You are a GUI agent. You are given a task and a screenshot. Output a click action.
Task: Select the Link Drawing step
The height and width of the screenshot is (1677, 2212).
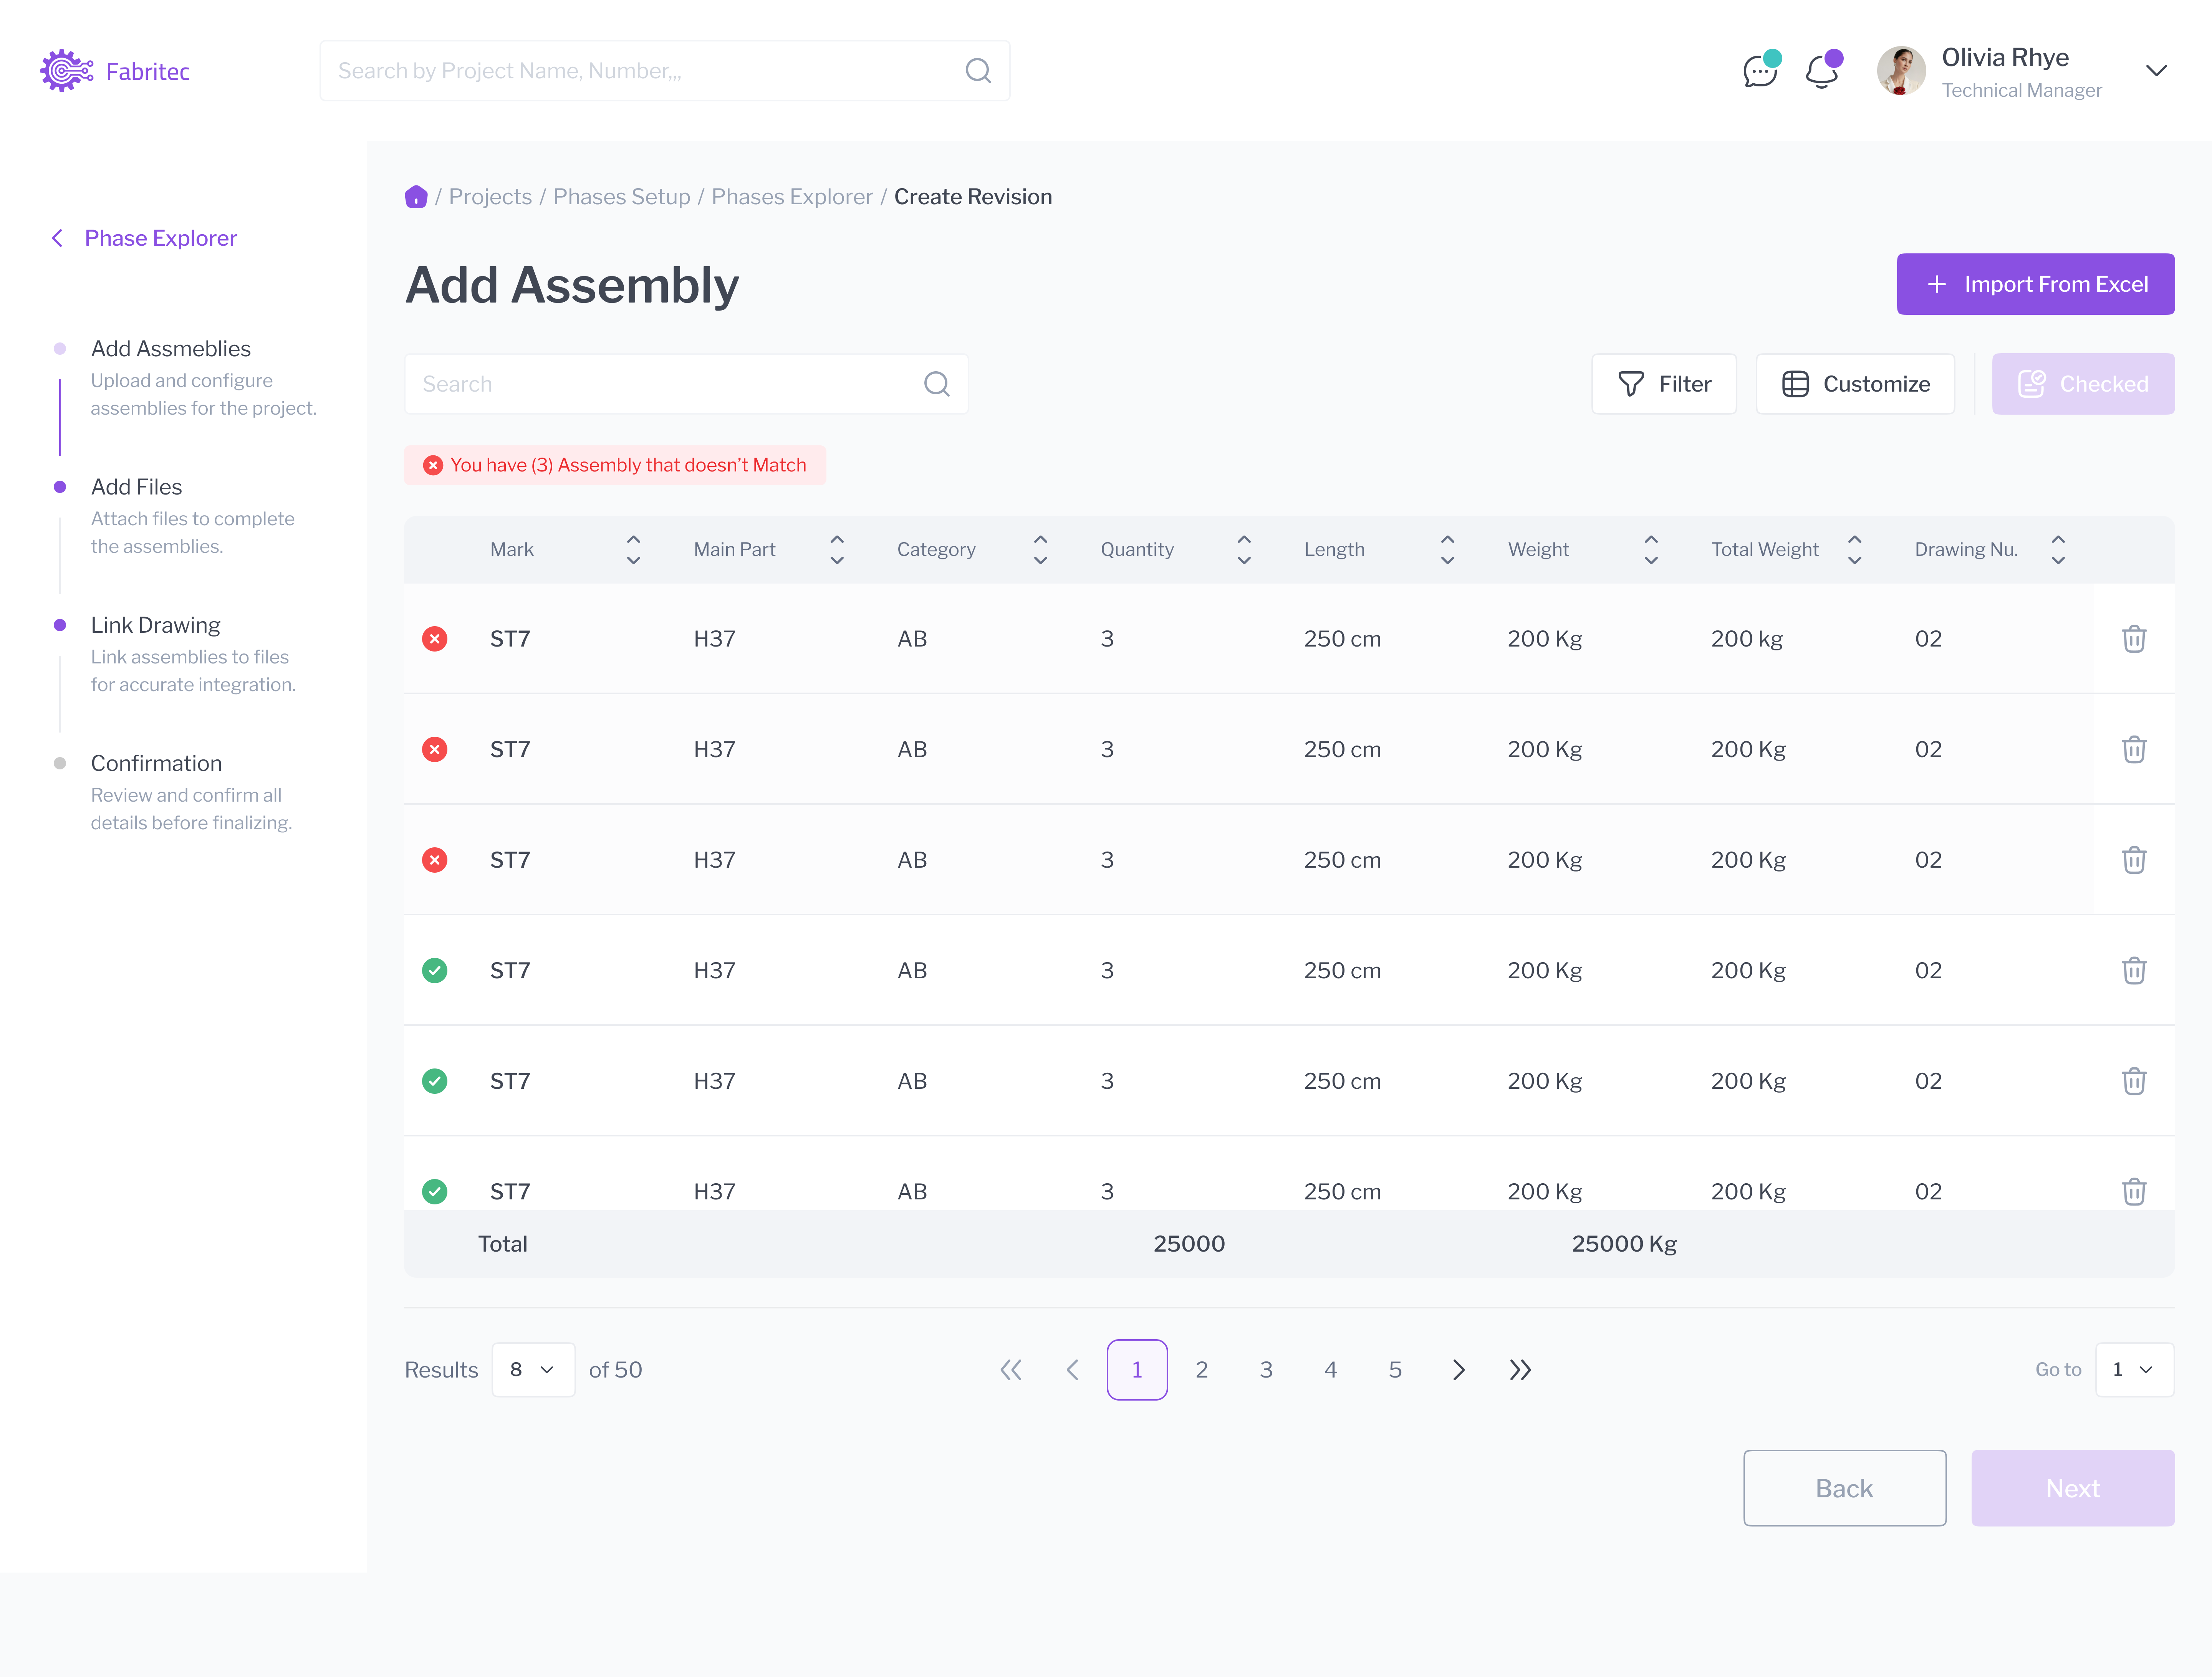(x=155, y=625)
